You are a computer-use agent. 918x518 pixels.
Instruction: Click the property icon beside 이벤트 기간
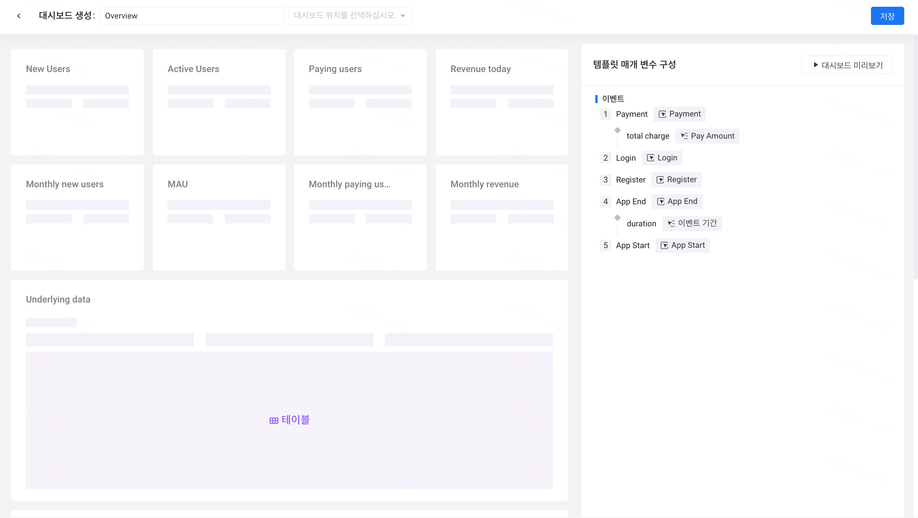[671, 223]
